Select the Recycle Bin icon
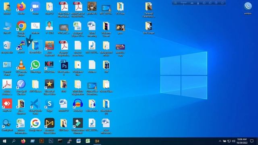The image size is (258, 145). 7,47
